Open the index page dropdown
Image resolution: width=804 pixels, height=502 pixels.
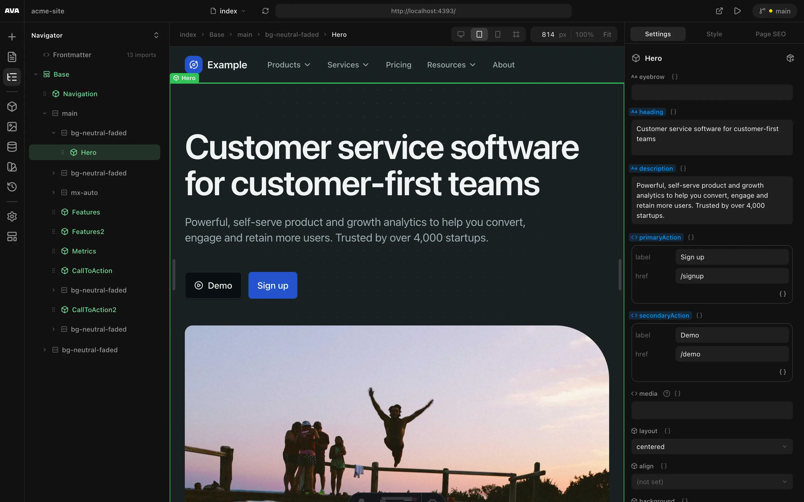click(x=228, y=11)
